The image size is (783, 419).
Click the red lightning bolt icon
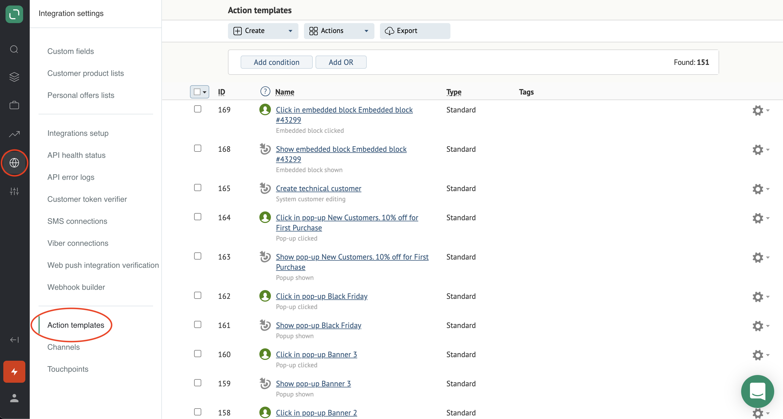[x=14, y=372]
